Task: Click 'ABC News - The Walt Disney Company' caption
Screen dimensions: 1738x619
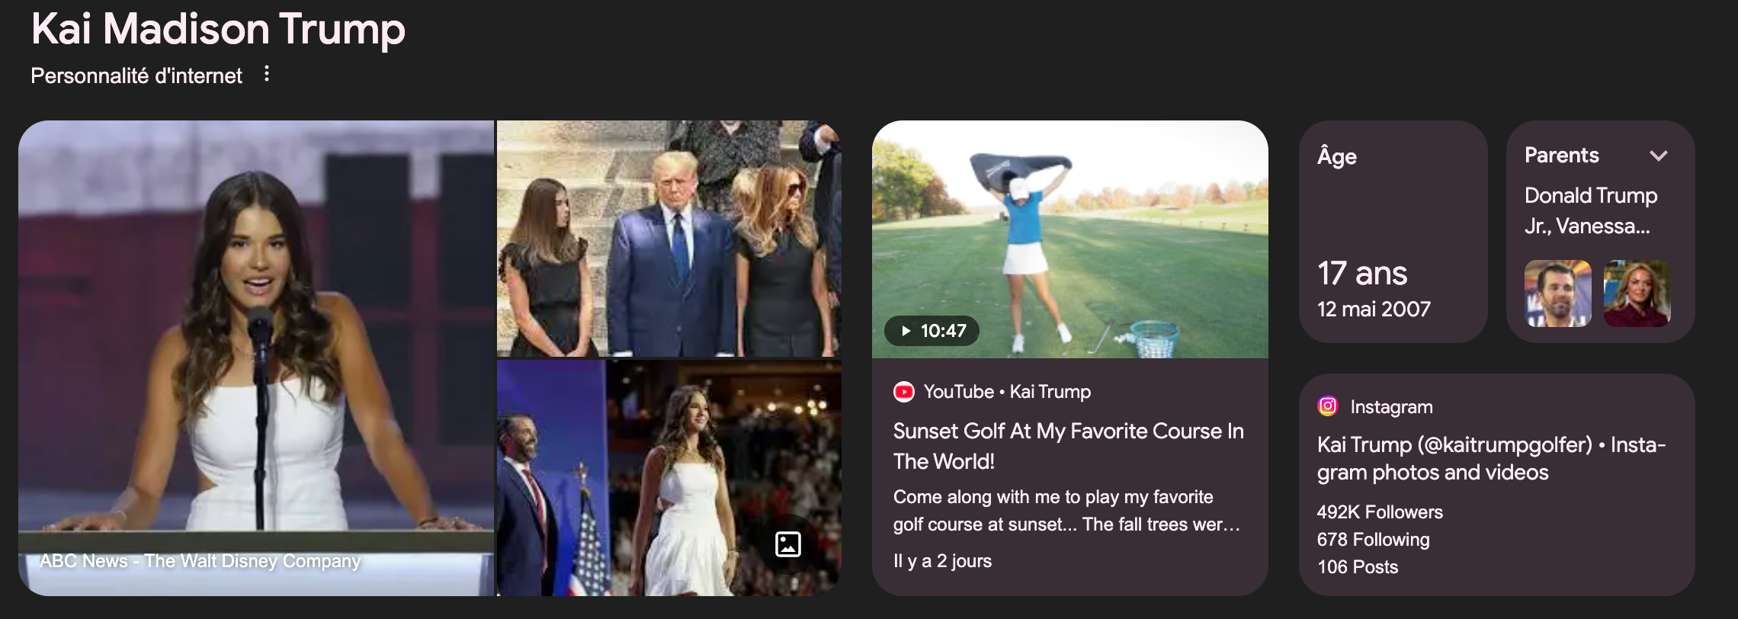Action: click(x=200, y=561)
